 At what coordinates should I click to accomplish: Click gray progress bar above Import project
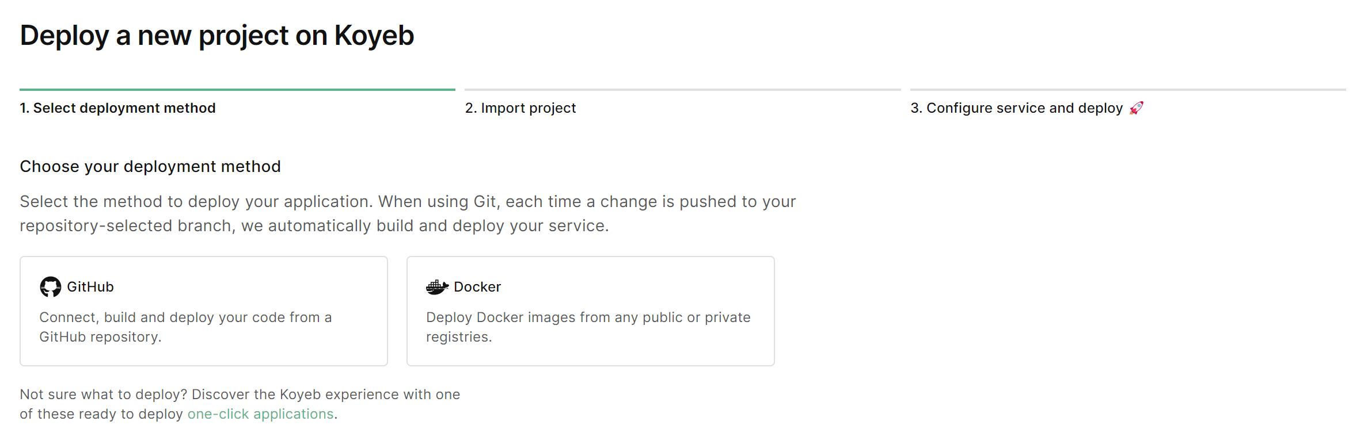coord(683,90)
